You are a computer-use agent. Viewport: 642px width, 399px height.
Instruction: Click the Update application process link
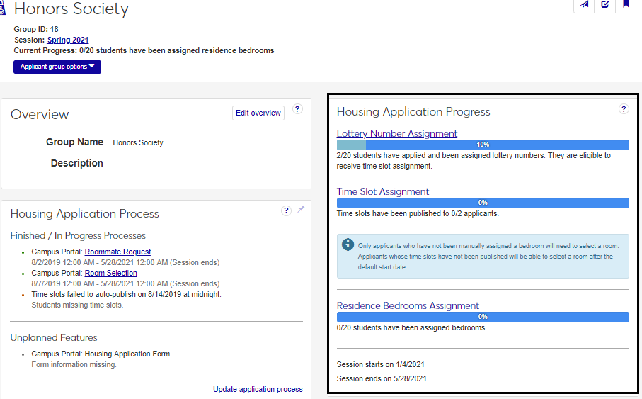pyautogui.click(x=258, y=389)
